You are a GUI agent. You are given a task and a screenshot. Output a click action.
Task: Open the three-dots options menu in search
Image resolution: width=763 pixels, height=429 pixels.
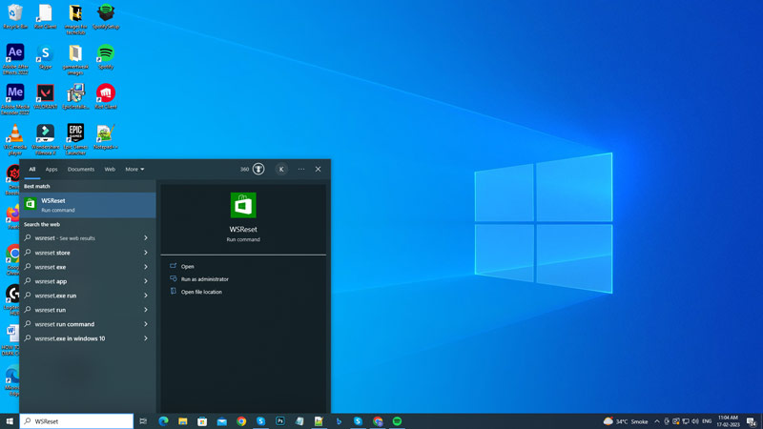(x=301, y=169)
